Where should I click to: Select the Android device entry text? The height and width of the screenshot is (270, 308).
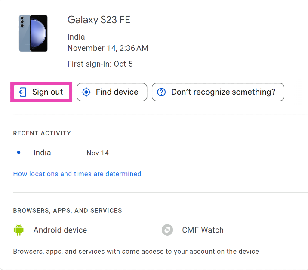click(60, 230)
